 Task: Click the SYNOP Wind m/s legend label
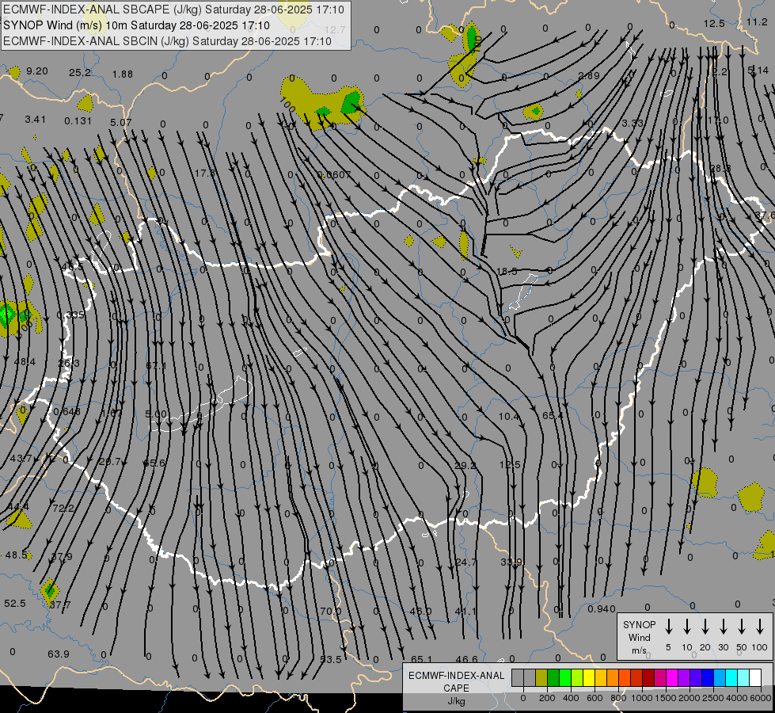coord(639,637)
